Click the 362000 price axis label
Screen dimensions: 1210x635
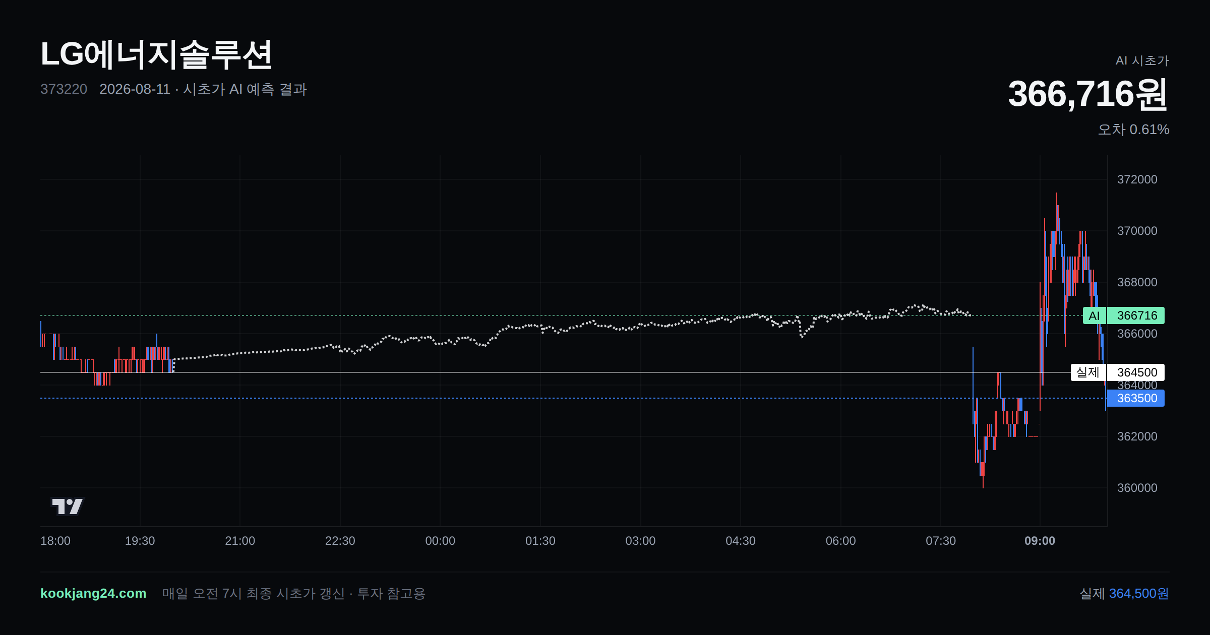[x=1137, y=436]
